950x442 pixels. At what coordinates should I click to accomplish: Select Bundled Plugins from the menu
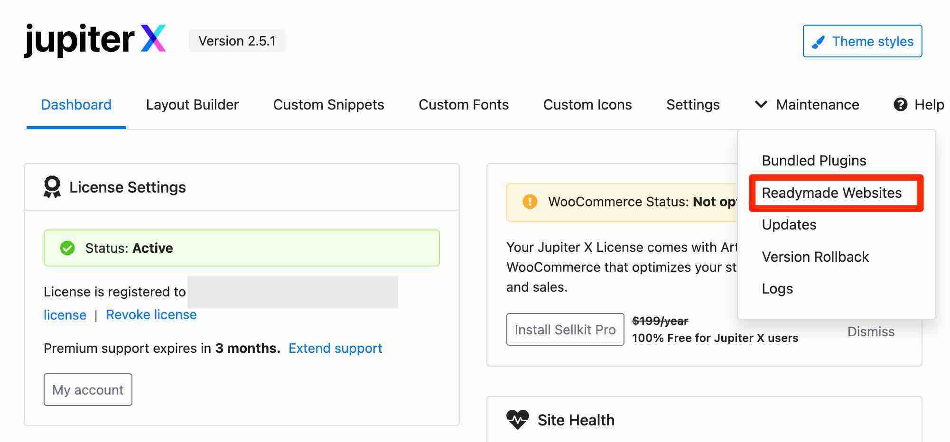pos(813,160)
